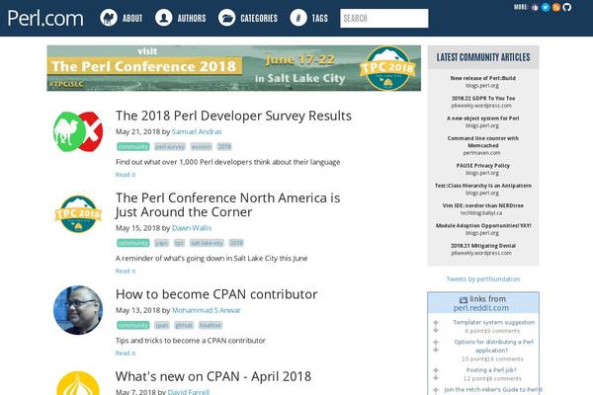593x395 pixels.
Task: Click the camel survey article thumbnail
Action: pyautogui.click(x=78, y=131)
